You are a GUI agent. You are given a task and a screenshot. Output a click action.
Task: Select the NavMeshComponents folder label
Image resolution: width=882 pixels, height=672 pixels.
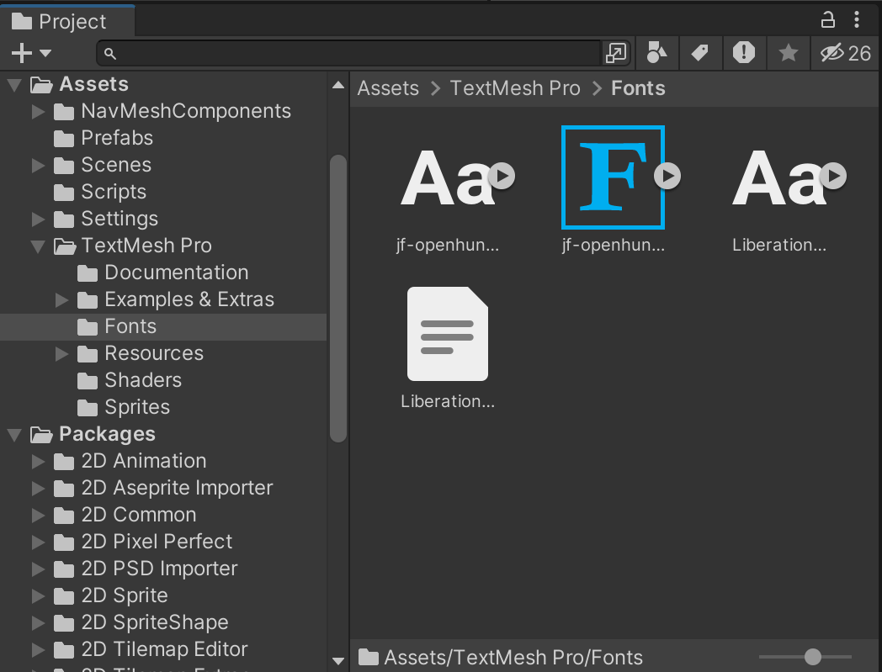(186, 111)
